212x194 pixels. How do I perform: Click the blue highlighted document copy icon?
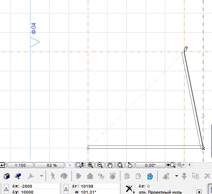[150, 176]
